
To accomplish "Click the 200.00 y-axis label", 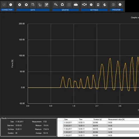I will (x=22, y=24).
